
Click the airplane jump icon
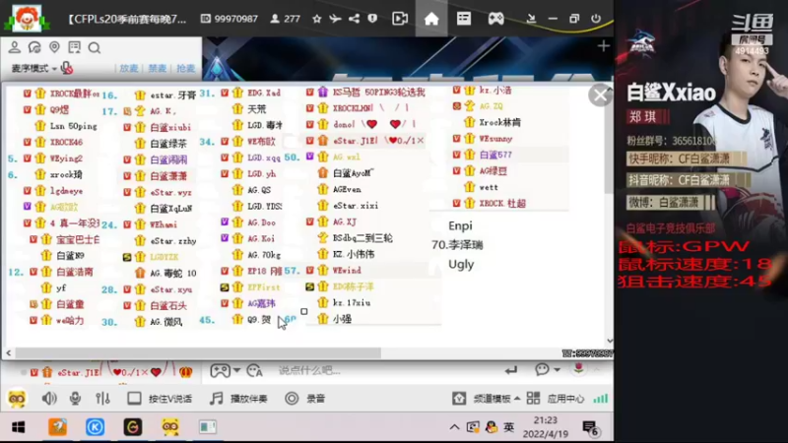(335, 19)
